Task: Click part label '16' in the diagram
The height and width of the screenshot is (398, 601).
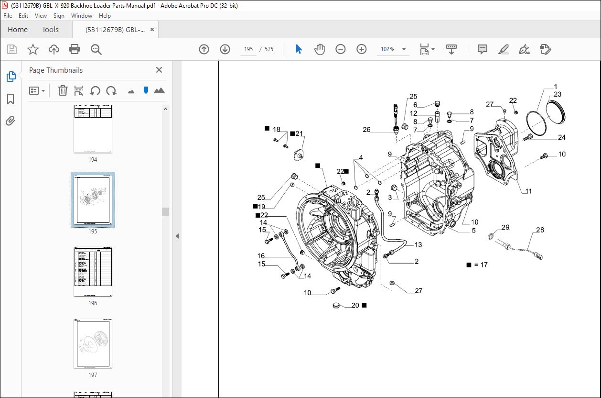Action: [x=261, y=256]
